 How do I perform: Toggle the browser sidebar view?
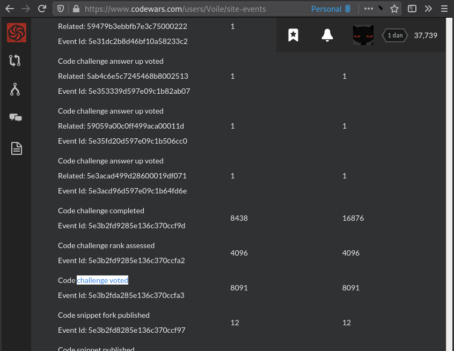(x=412, y=9)
